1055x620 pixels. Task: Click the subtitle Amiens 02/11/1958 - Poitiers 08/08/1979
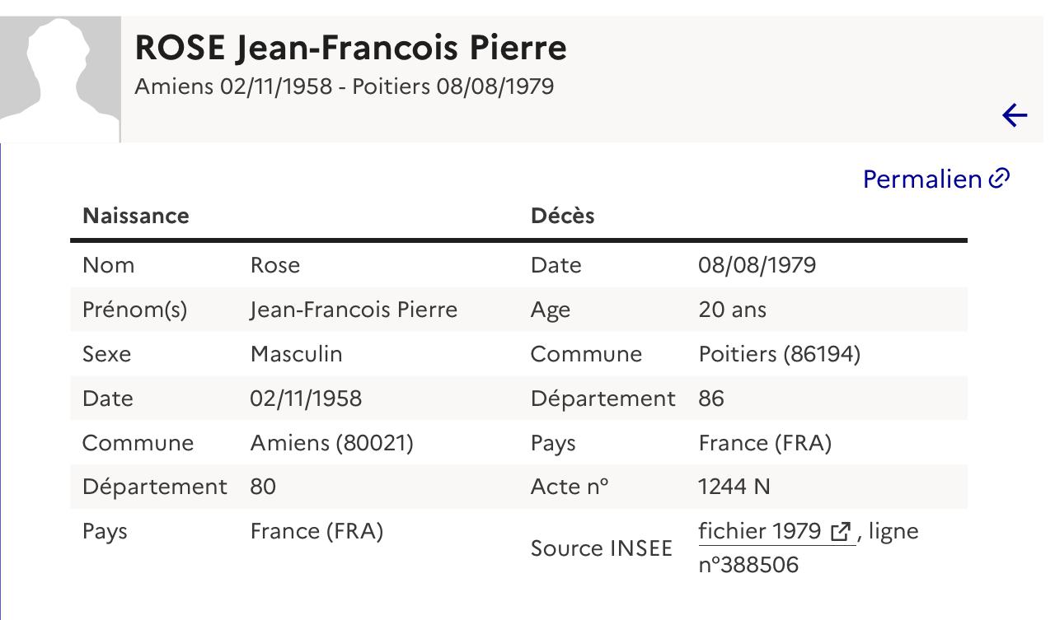pos(345,86)
